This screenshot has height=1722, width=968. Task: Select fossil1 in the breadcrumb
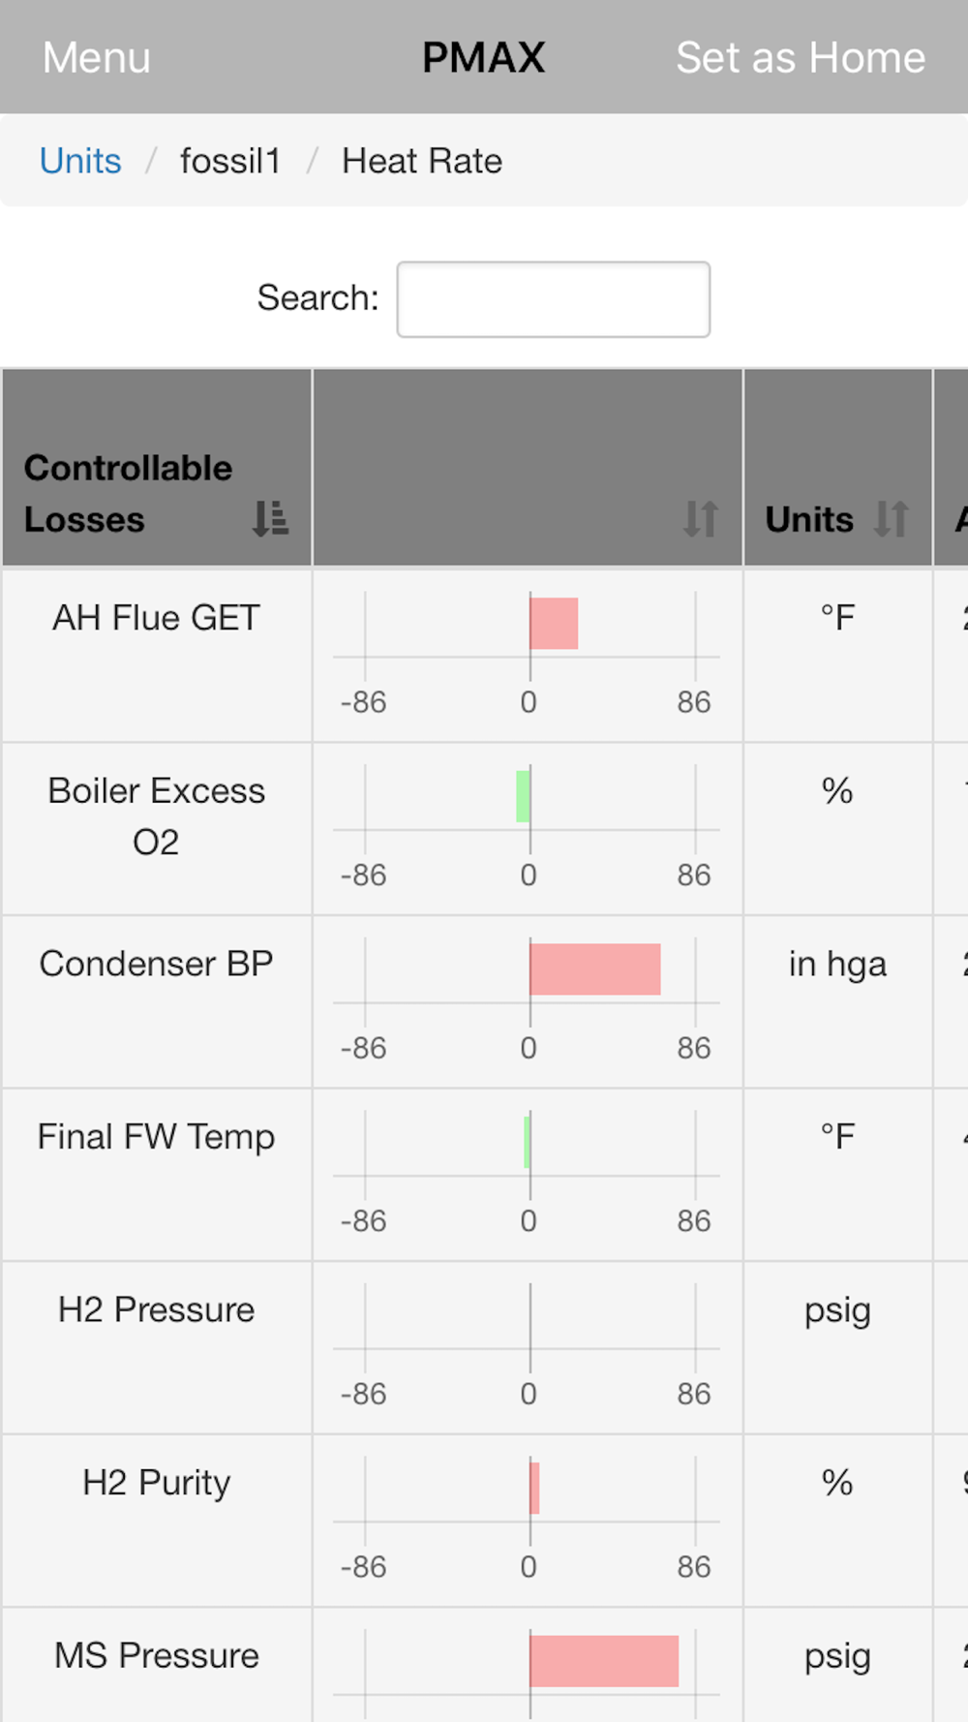pyautogui.click(x=230, y=161)
